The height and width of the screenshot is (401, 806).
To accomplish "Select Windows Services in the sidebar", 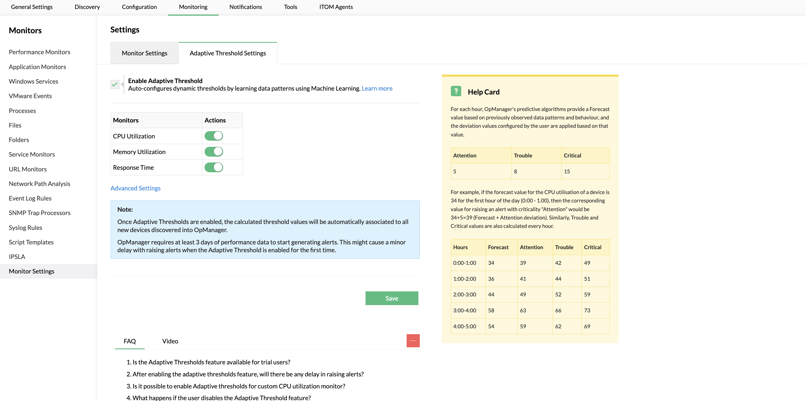I will pos(34,81).
